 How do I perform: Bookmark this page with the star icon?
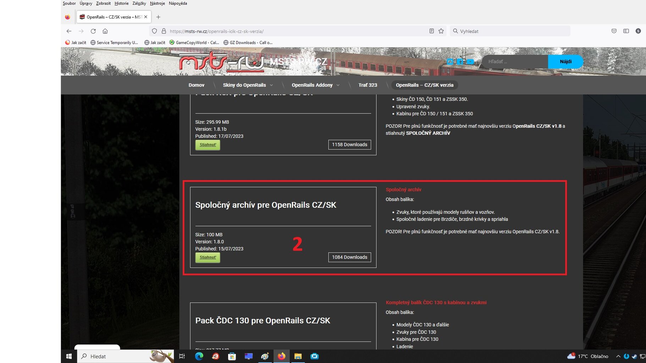(x=441, y=31)
